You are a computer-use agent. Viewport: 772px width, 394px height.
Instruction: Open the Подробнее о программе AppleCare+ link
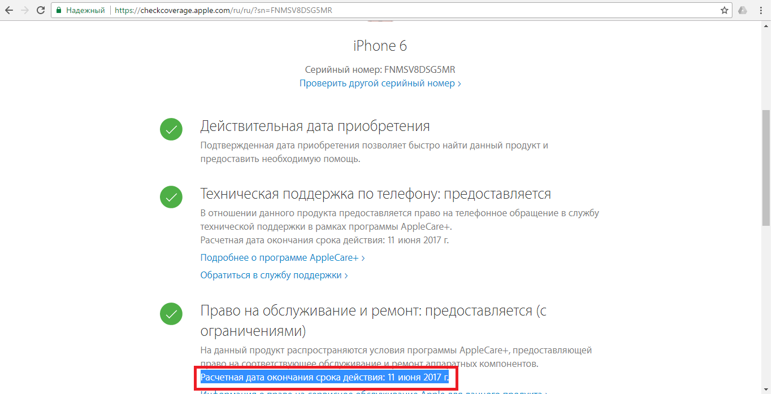[x=283, y=257]
